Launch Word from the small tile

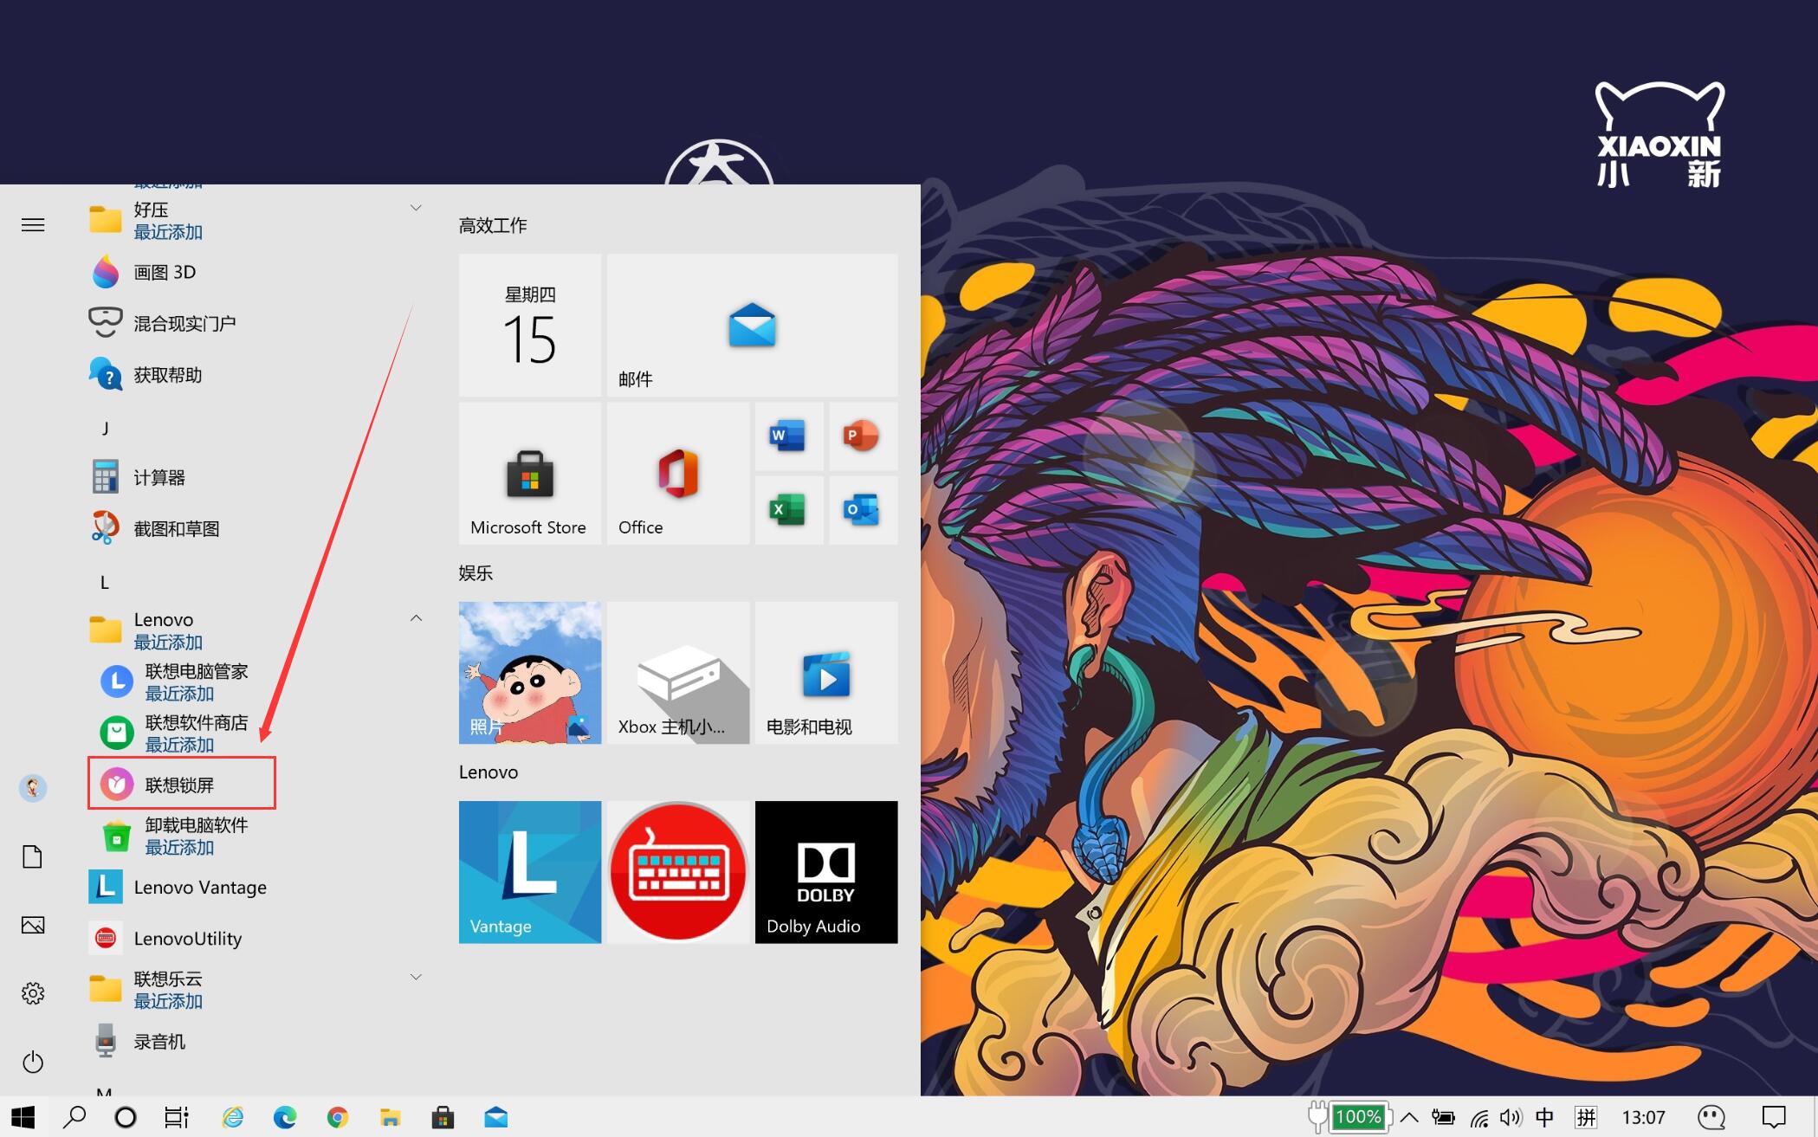coord(789,436)
